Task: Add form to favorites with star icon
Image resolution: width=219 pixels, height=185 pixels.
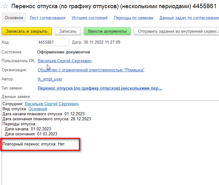Action: coord(5,6)
